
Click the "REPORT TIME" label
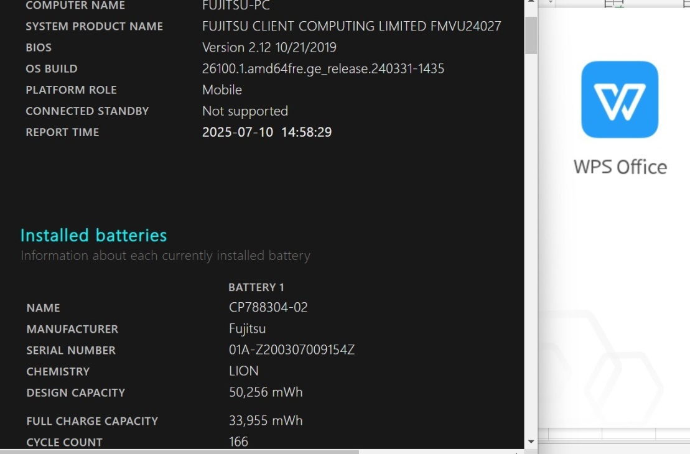pyautogui.click(x=62, y=132)
